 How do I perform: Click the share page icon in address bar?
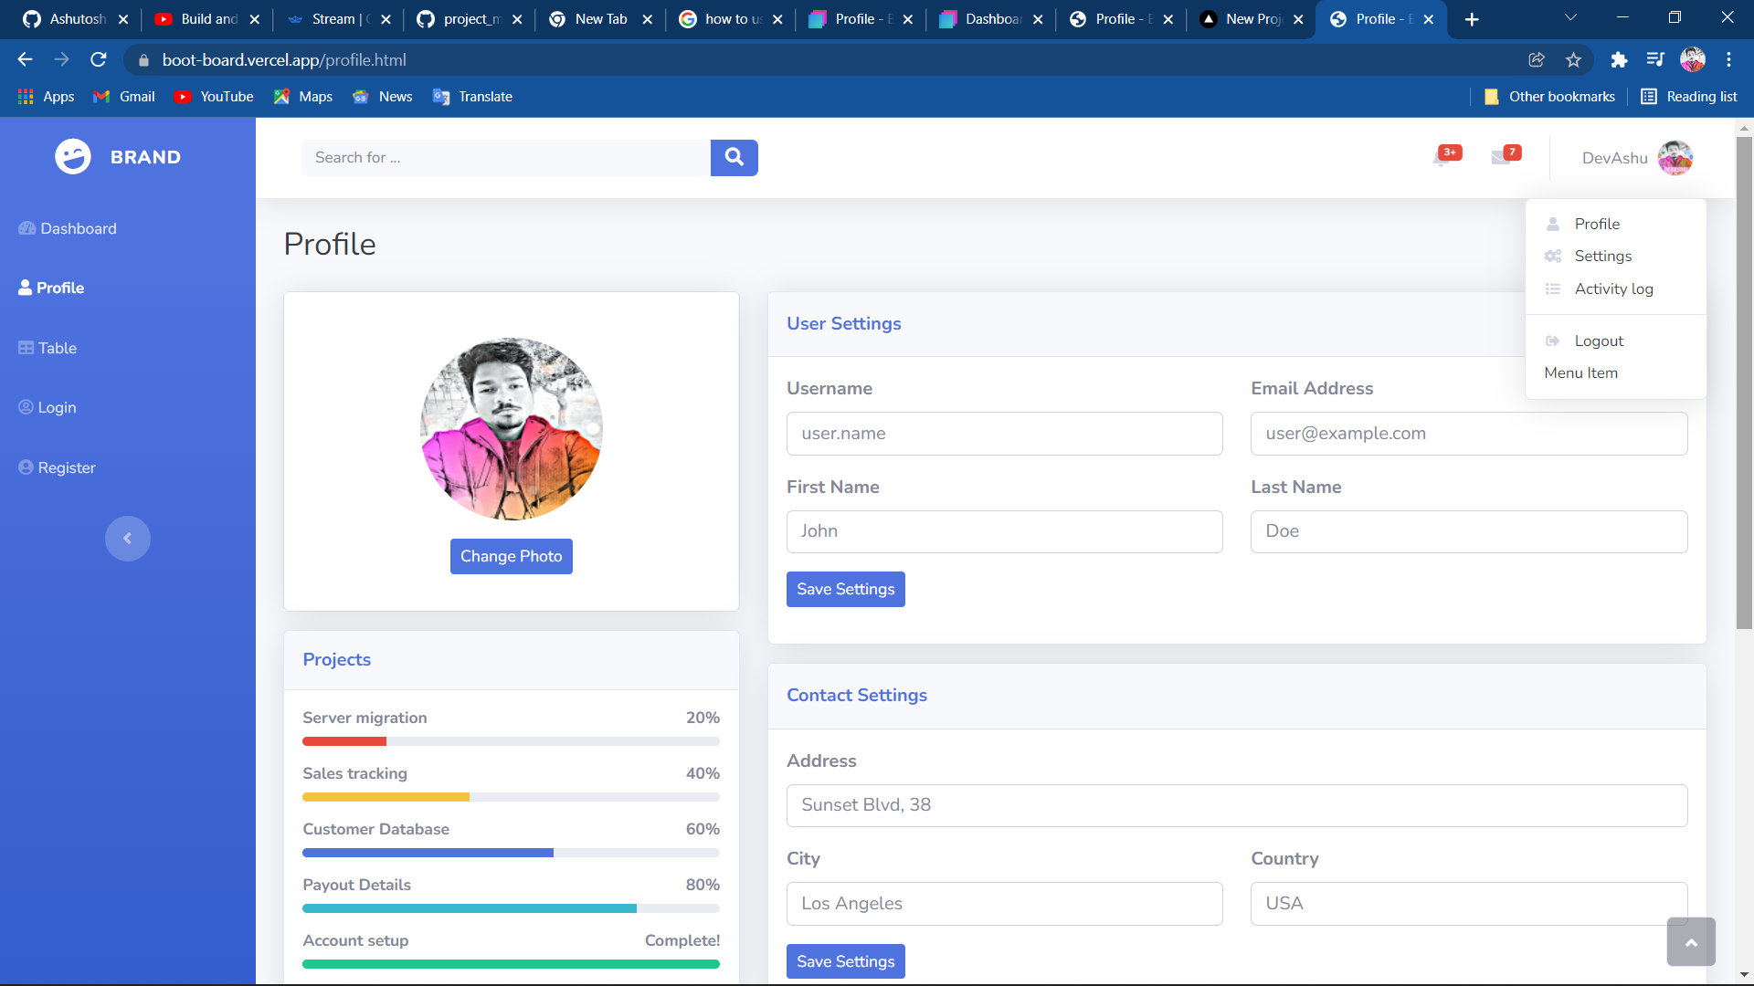(1537, 60)
